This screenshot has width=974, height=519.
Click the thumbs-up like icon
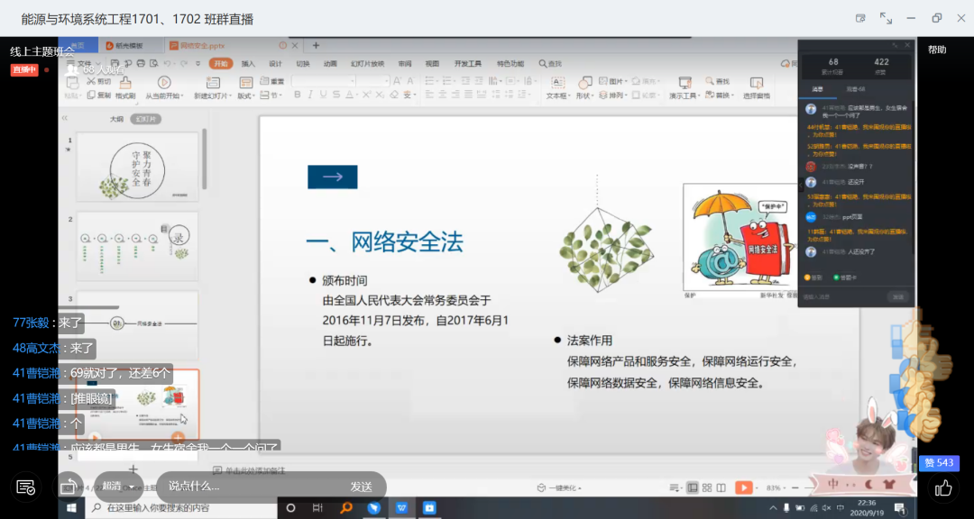click(943, 487)
